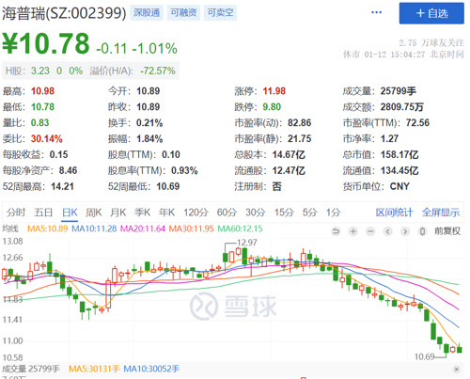
Task: Switch to the 分时 chart tab
Action: (16, 213)
